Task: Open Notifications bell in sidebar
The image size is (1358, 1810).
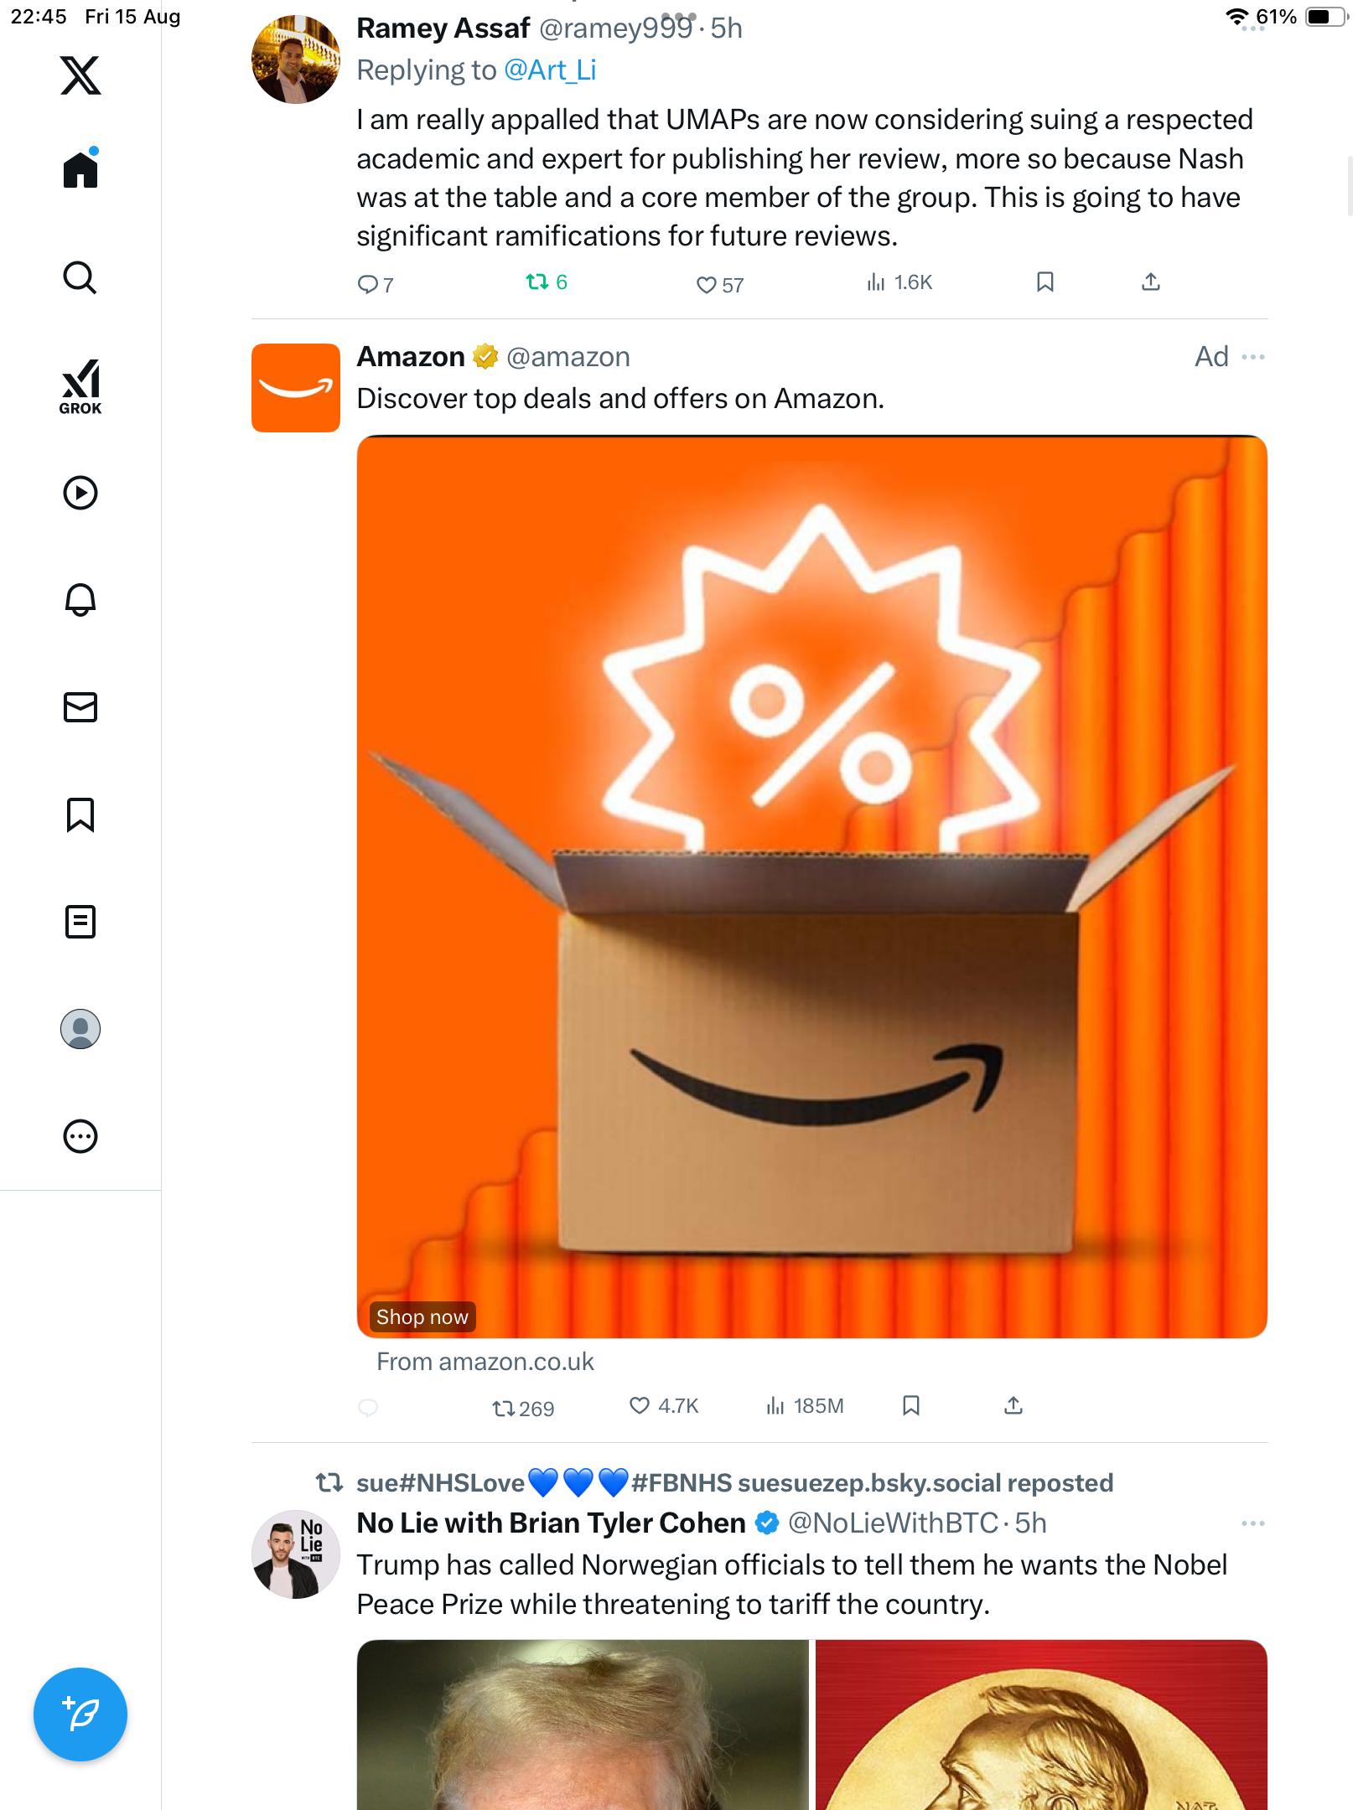Action: pos(80,600)
